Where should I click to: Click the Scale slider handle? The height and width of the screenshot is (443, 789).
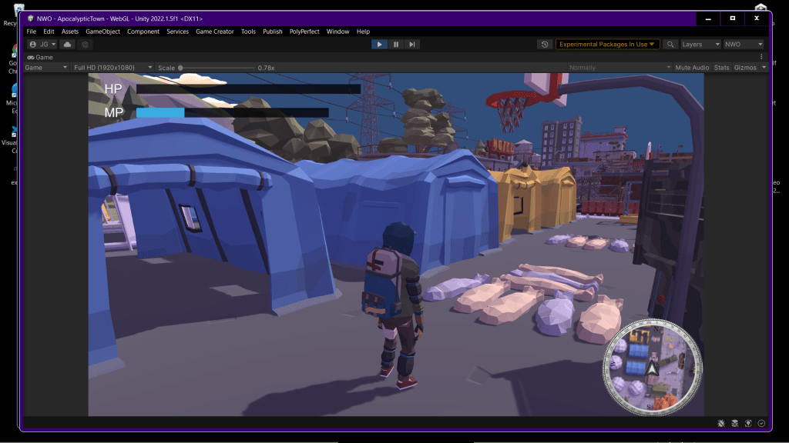pyautogui.click(x=180, y=68)
